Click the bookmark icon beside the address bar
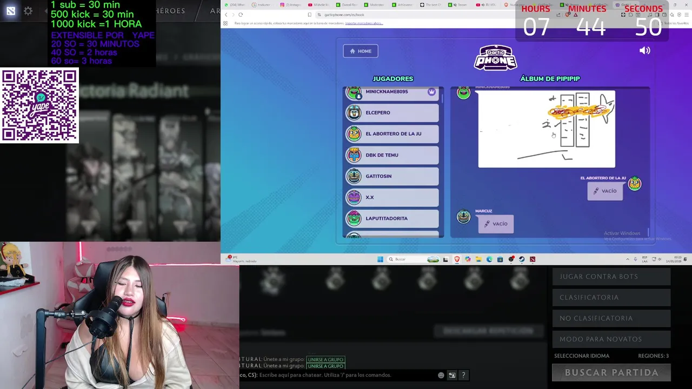Screen dimensions: 692x389 click(x=309, y=15)
